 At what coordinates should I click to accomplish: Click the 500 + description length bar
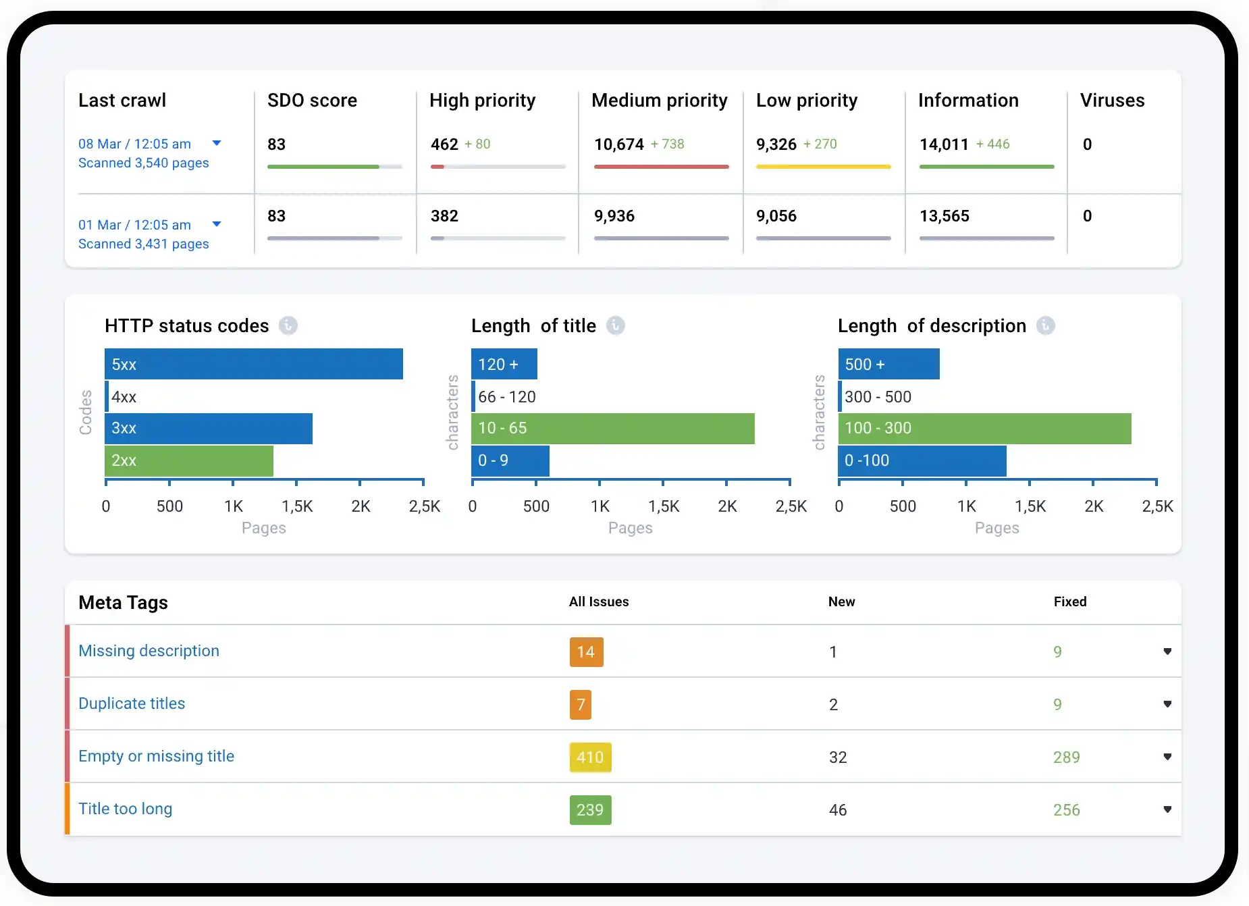point(888,364)
